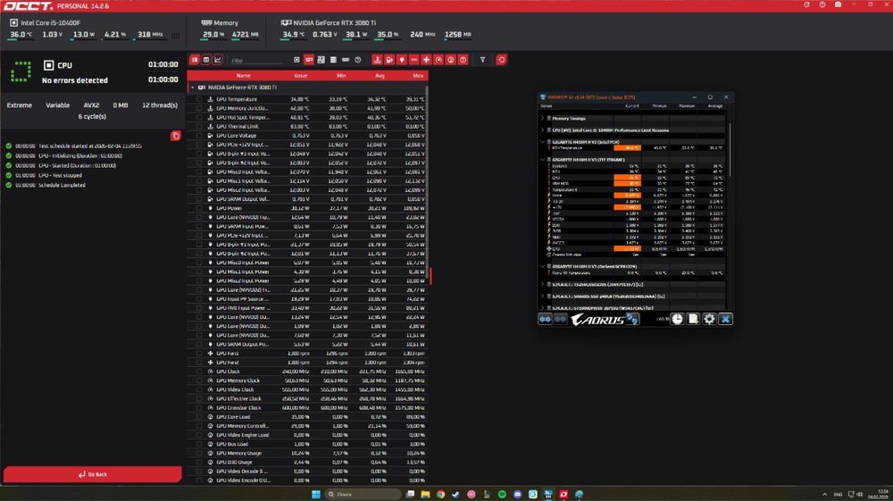Click the HWiNFO sensor list vertical scrollbar
Image resolution: width=893 pixels, height=501 pixels.
(730, 151)
